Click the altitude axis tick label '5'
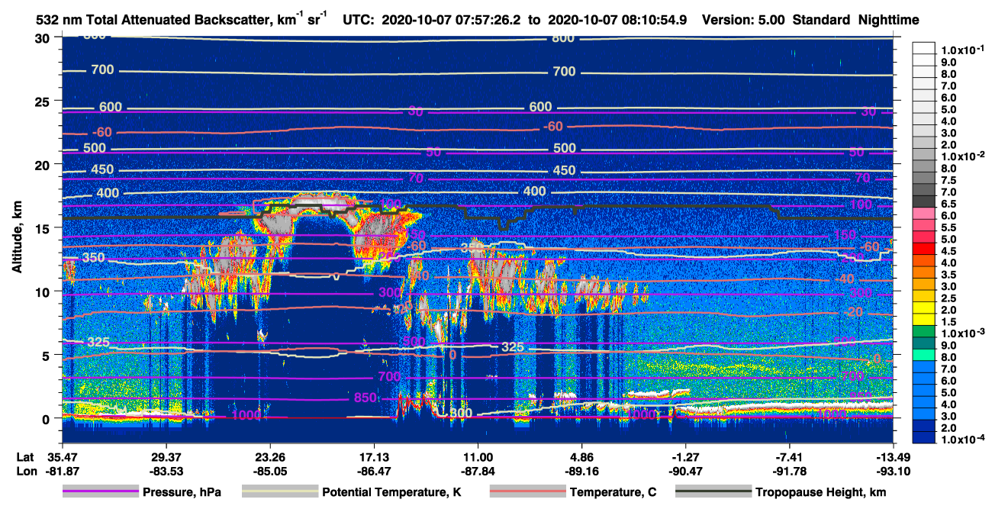This screenshot has height=509, width=992. [47, 355]
